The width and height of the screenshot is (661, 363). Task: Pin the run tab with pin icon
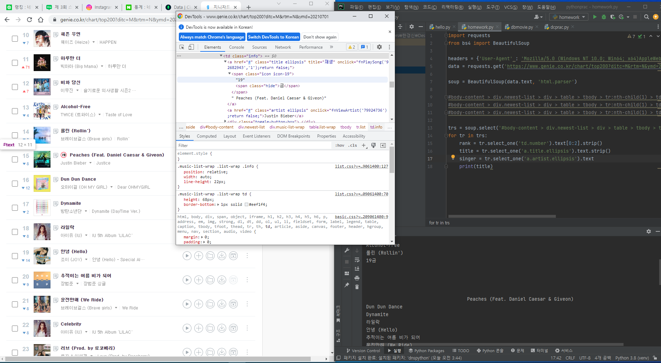[347, 285]
